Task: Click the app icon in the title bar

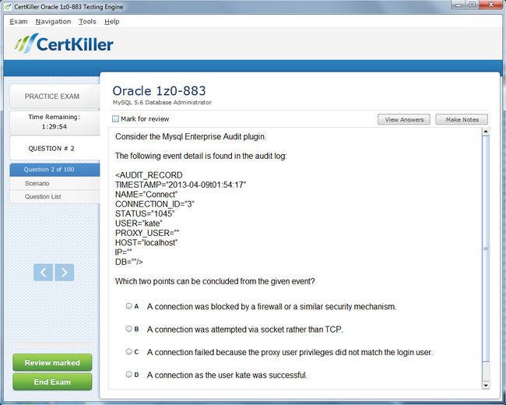Action: [7, 7]
